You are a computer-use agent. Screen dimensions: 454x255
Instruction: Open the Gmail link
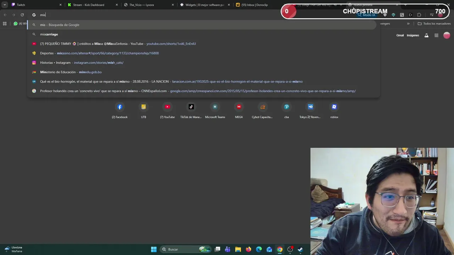400,35
